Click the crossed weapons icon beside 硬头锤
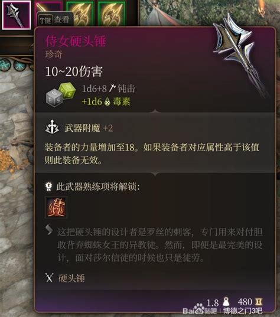Viewport: 280px width, 317px height. [49, 277]
